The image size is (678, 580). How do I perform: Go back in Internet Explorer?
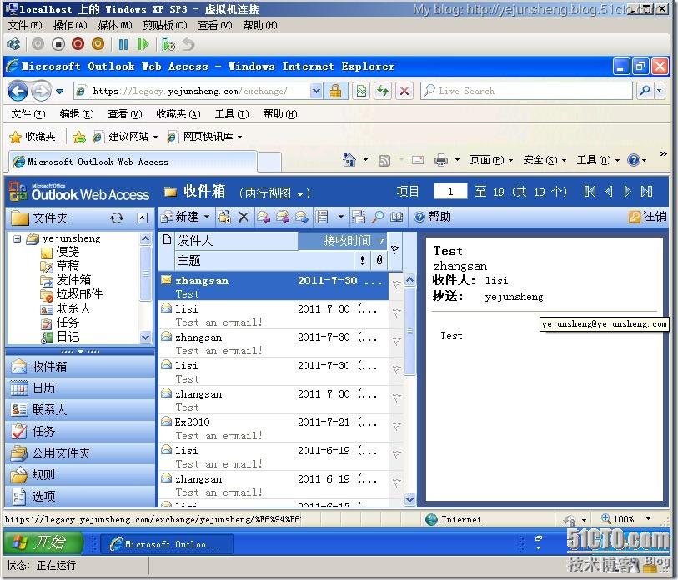18,91
